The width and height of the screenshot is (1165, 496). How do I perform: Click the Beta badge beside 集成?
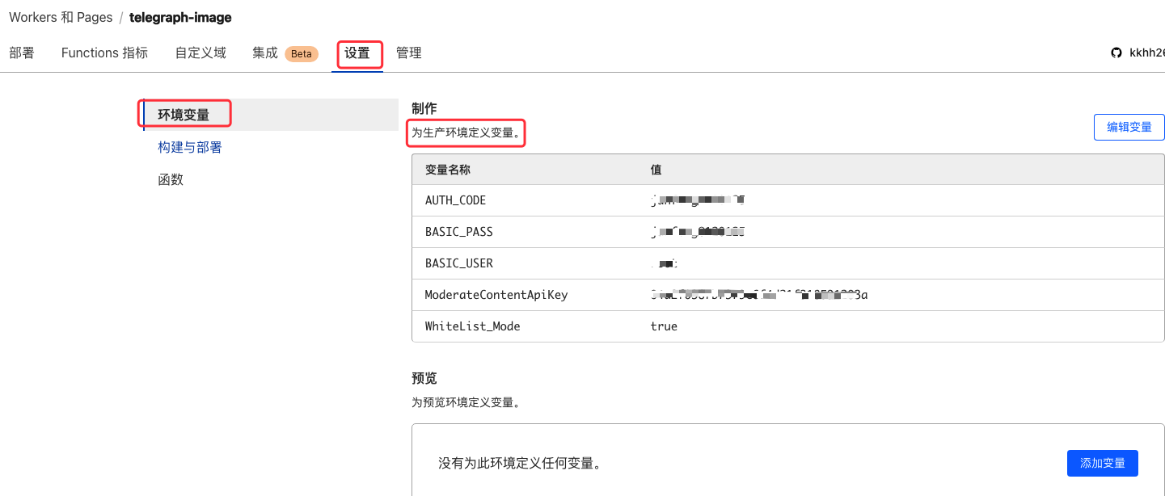point(302,54)
